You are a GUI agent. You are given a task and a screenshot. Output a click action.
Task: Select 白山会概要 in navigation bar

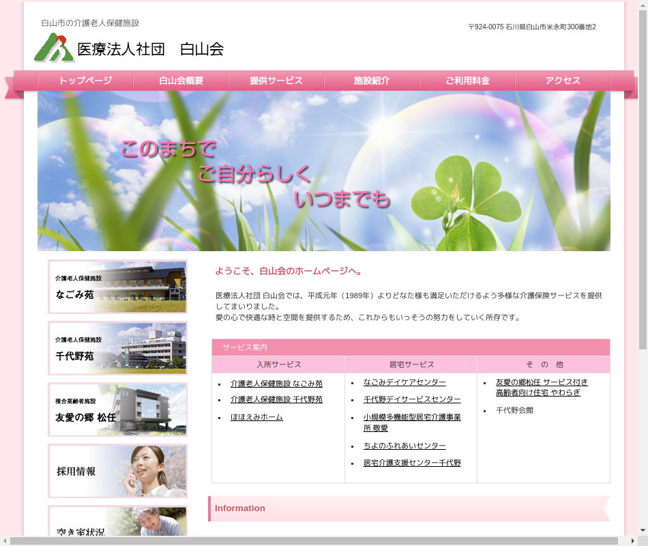coord(181,81)
